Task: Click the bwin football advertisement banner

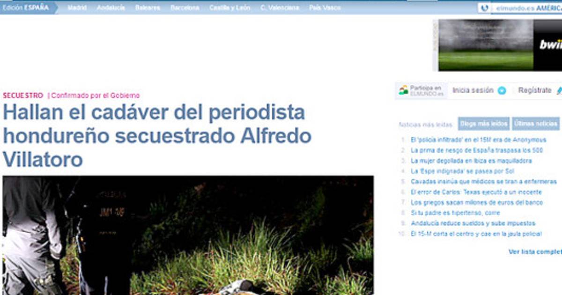Action: 500,45
